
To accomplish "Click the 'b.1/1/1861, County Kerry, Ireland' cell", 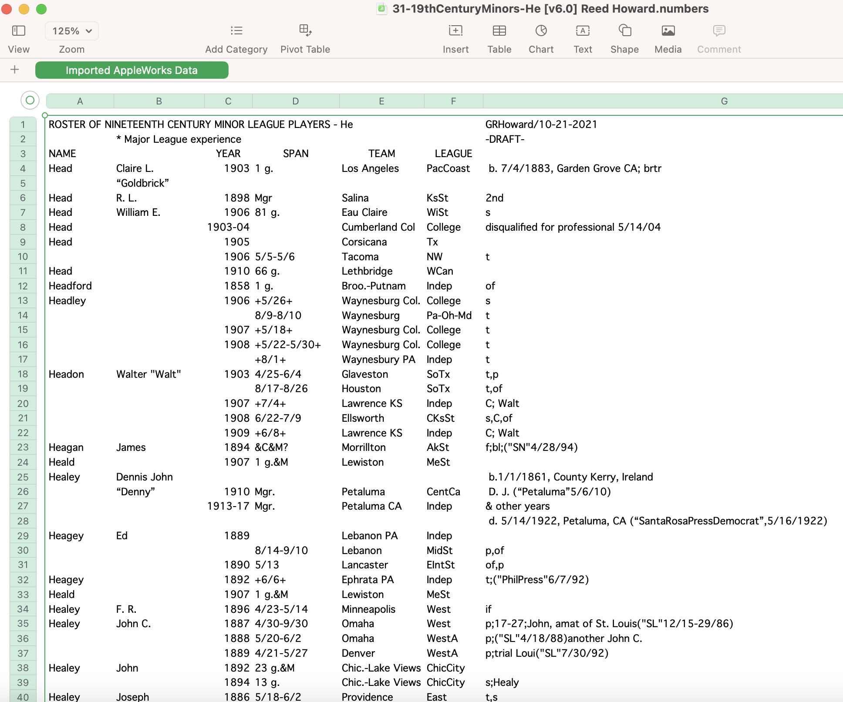I will point(570,477).
